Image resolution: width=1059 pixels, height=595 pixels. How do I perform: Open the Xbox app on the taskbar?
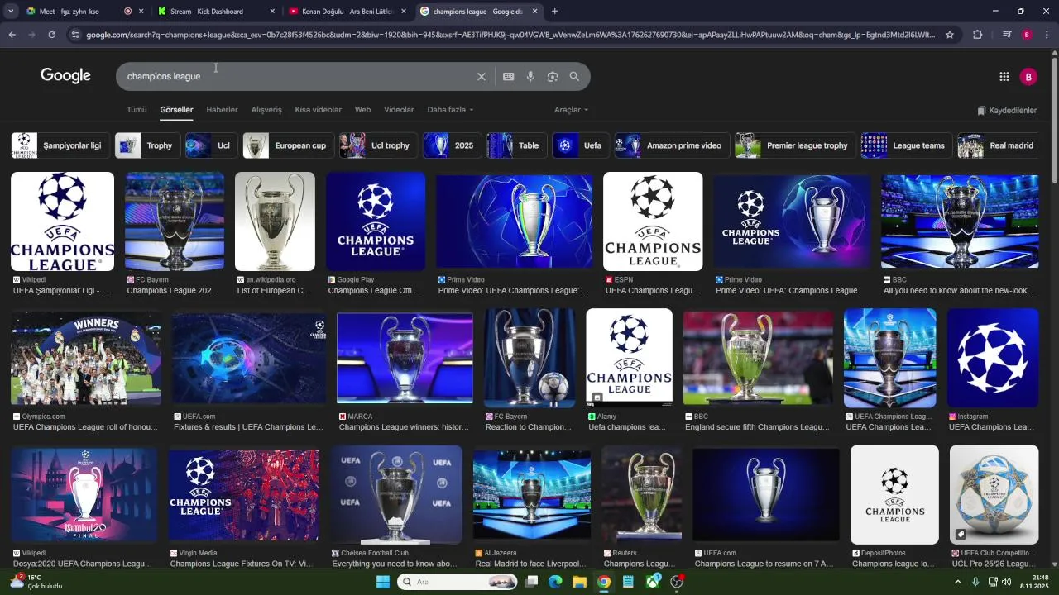[x=653, y=582]
